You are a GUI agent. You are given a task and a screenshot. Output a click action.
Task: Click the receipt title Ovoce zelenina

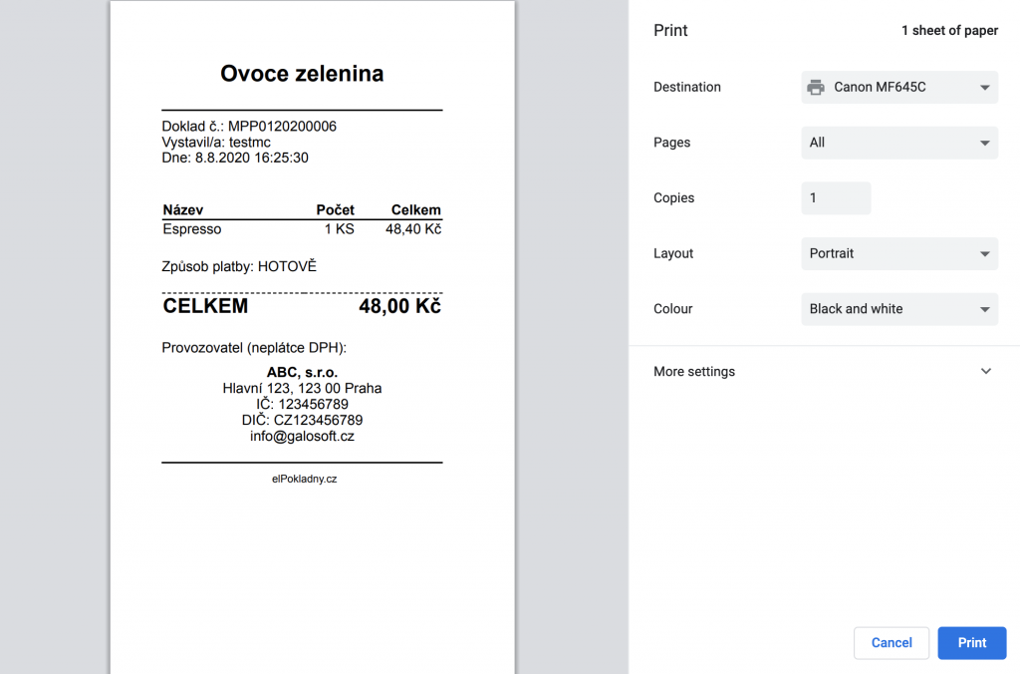click(x=302, y=74)
